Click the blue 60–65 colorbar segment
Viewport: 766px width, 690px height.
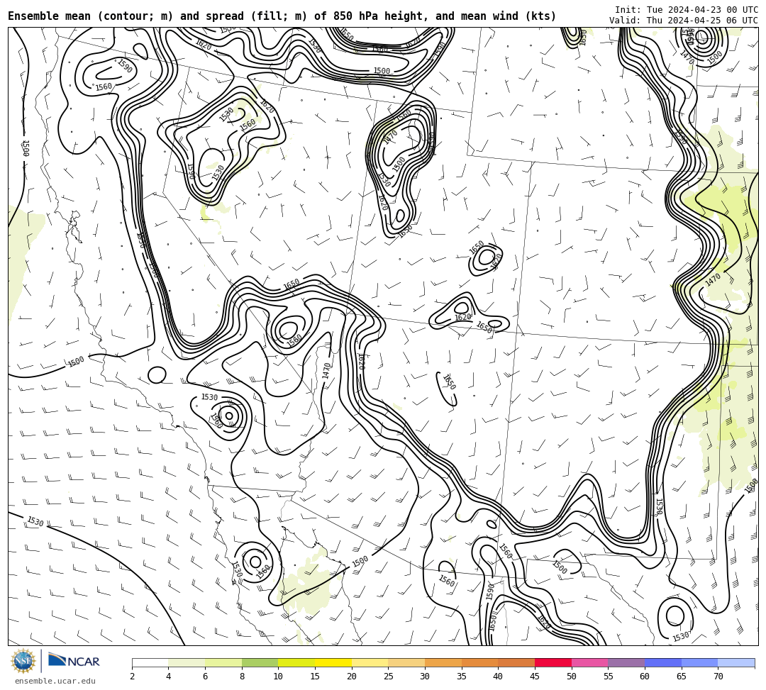[x=663, y=662]
